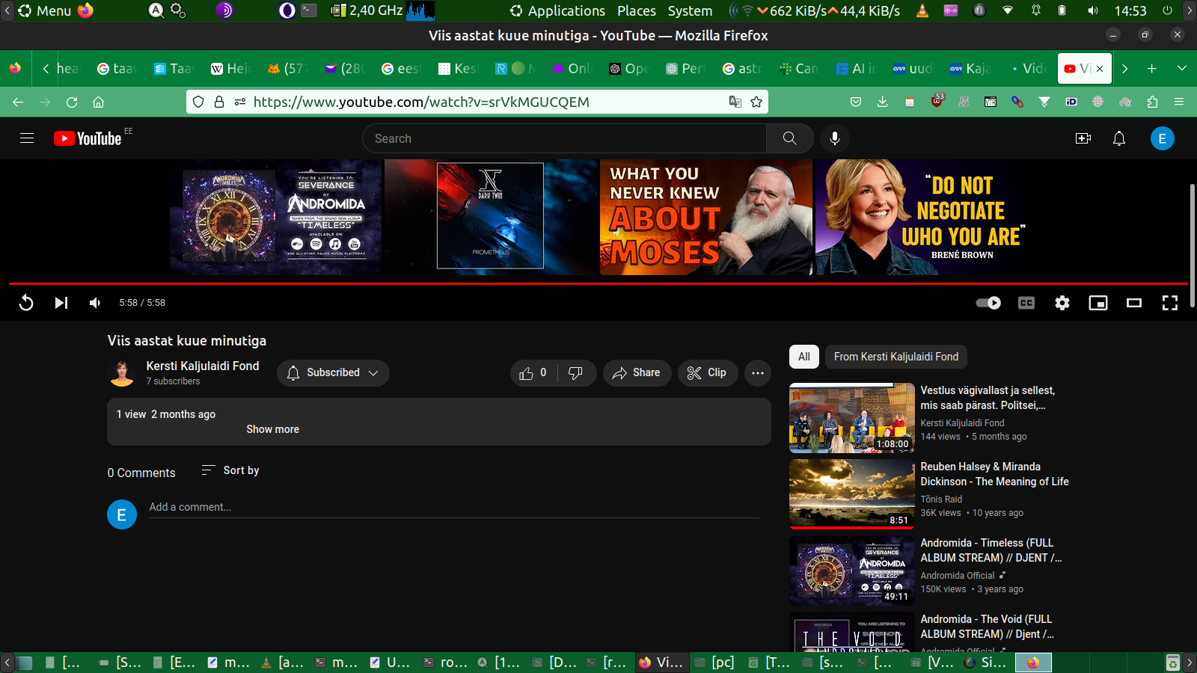The height and width of the screenshot is (673, 1197).
Task: Toggle closed captions in player
Action: (1026, 303)
